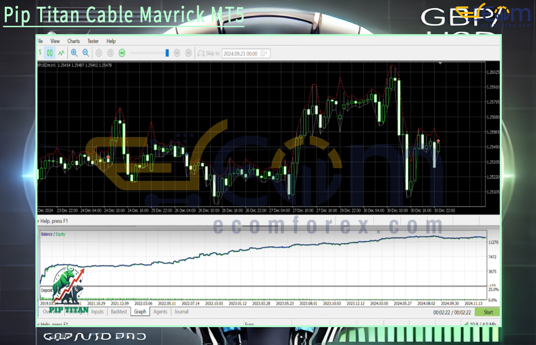
Task: Select the Graph tab
Action: pos(140,312)
